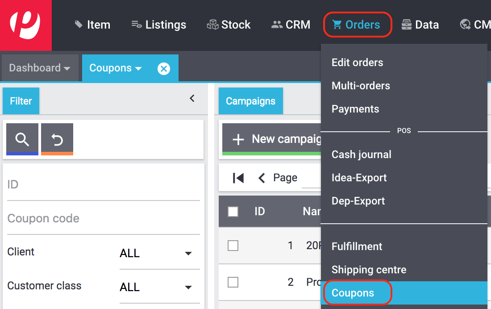Open the CRM menu

click(x=291, y=25)
